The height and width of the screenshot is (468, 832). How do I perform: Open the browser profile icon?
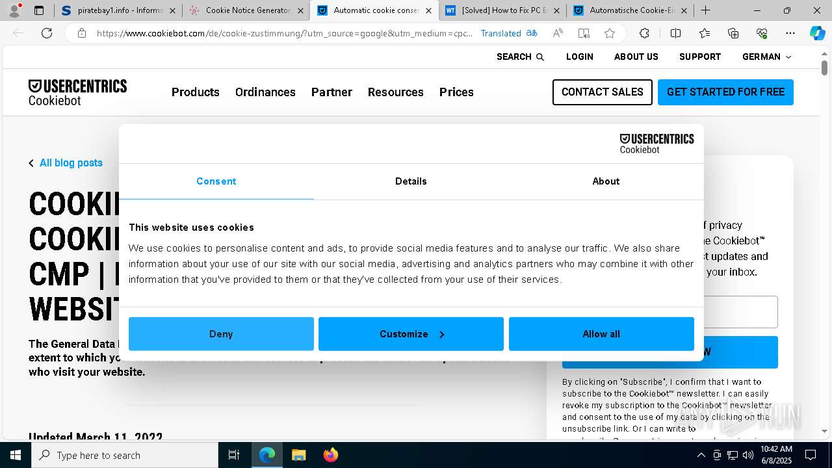14,10
